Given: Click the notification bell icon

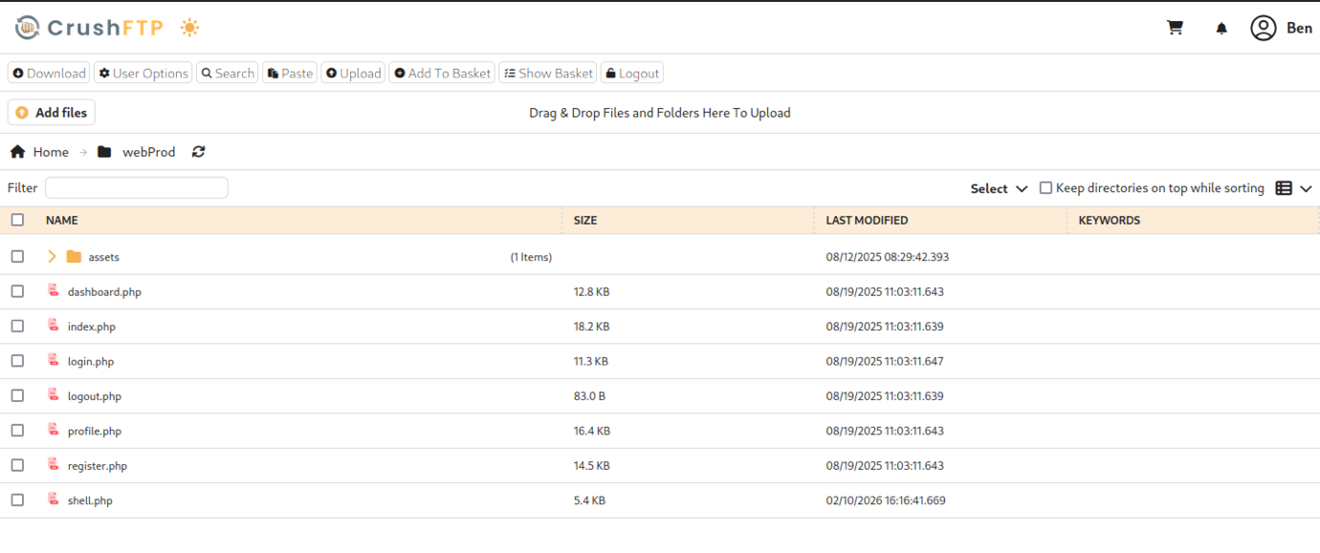Looking at the screenshot, I should point(1221,29).
